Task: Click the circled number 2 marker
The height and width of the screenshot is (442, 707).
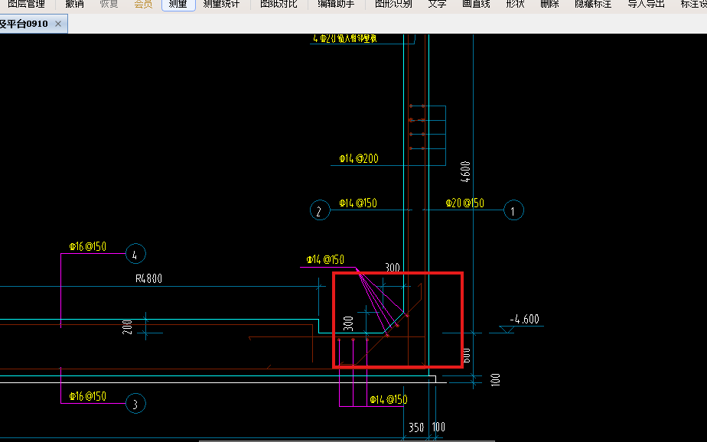Action: point(320,210)
